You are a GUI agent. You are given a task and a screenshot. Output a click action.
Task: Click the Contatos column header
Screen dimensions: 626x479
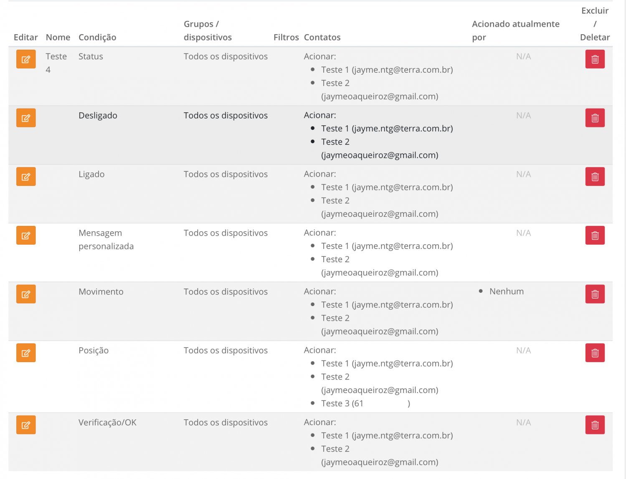point(322,38)
